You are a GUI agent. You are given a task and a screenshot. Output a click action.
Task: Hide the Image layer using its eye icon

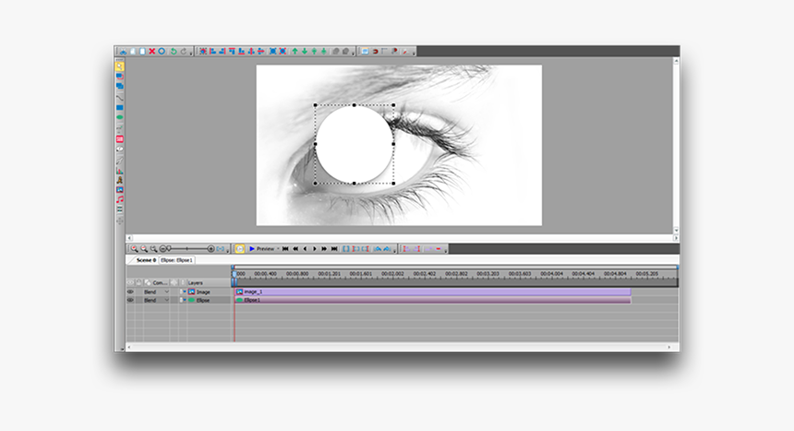[130, 292]
